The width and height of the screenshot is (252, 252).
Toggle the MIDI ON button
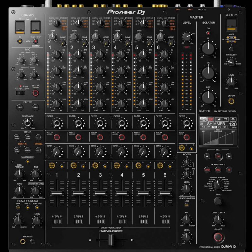coord(20,41)
